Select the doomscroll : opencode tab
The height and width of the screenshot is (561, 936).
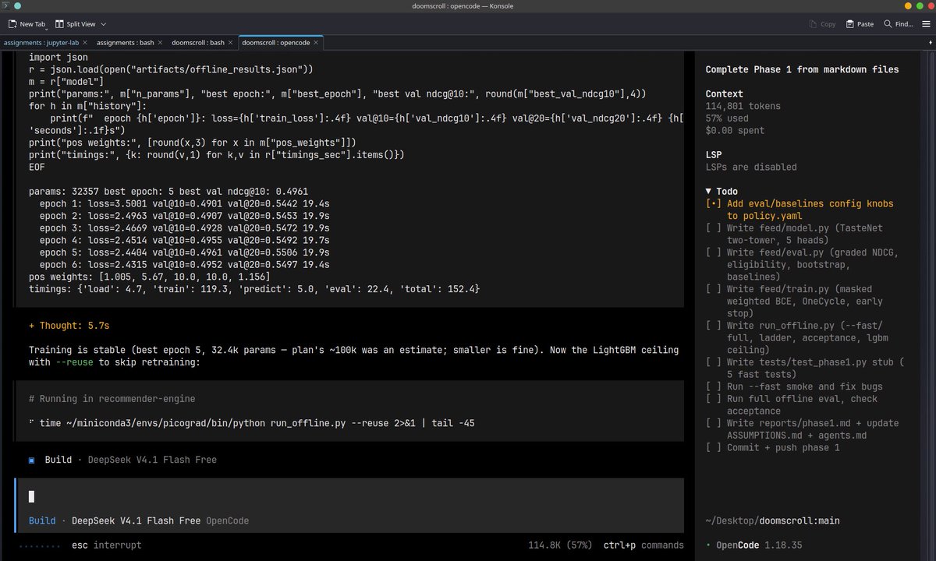click(277, 42)
